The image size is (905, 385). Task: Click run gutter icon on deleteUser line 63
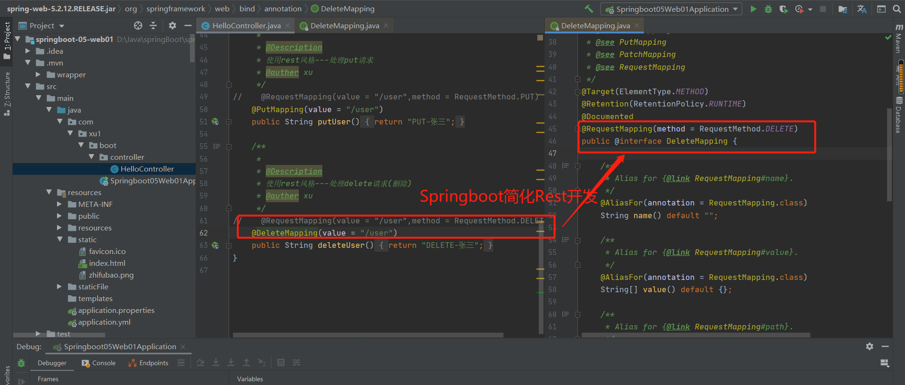[x=215, y=245]
